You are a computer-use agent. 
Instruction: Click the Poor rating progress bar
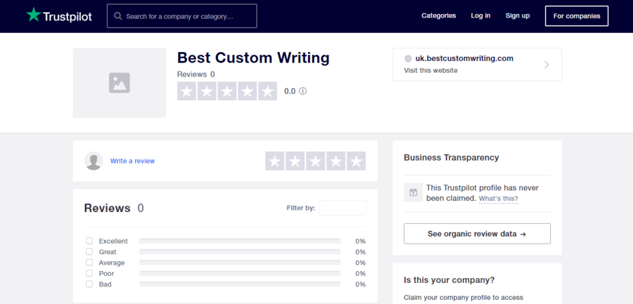click(x=240, y=273)
